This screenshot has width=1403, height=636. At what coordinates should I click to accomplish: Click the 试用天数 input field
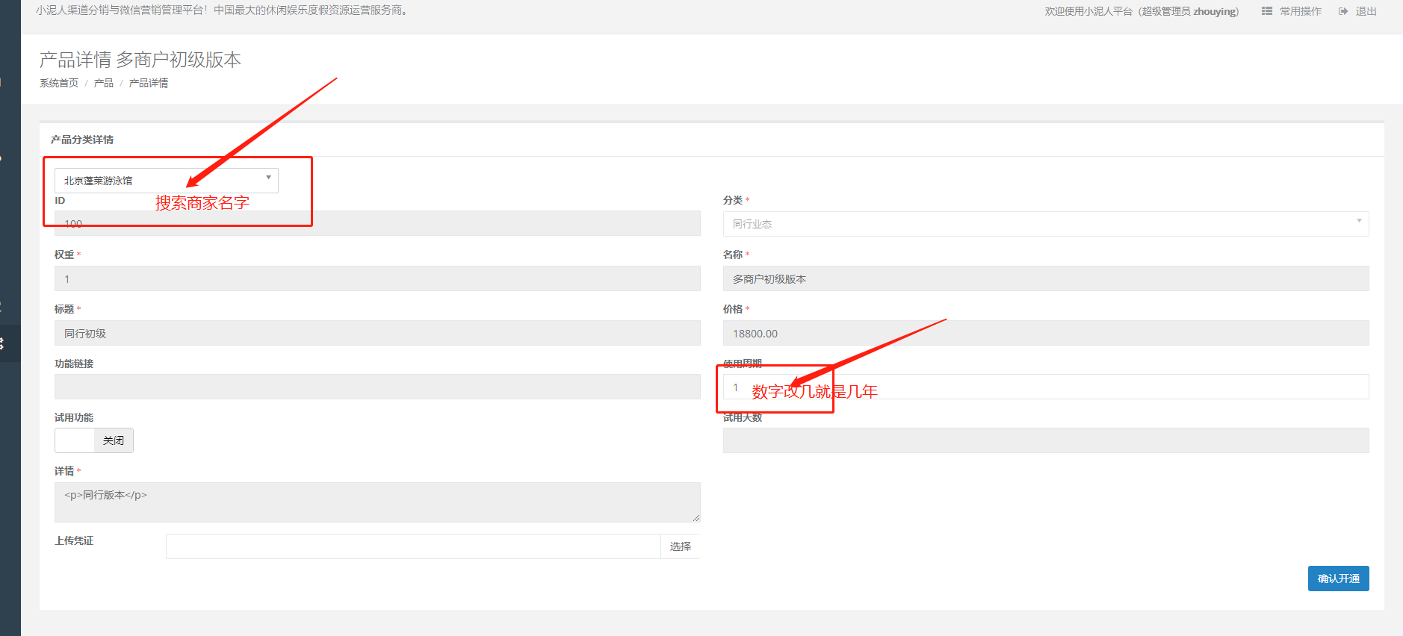tap(1045, 440)
